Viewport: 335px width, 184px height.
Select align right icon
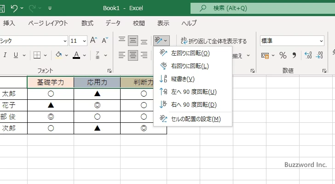[x=144, y=55]
